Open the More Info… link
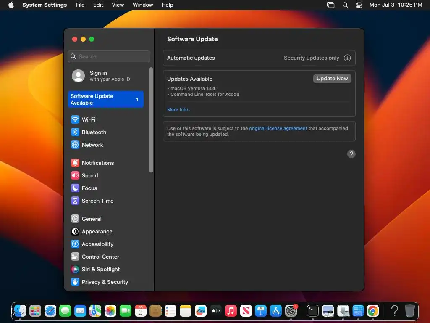This screenshot has height=323, width=430. point(179,109)
